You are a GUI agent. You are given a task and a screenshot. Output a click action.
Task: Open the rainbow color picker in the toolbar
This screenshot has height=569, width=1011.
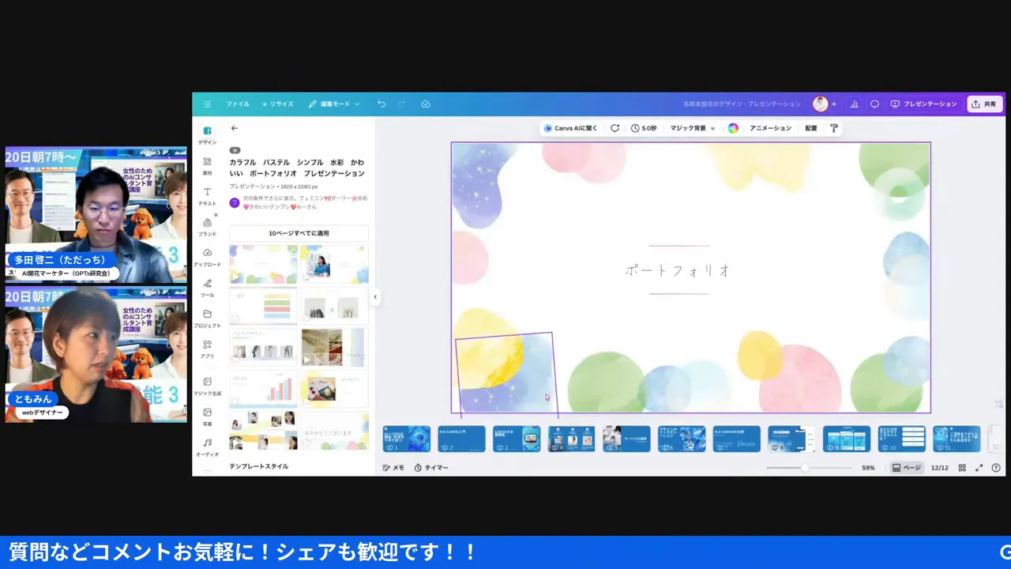(x=733, y=128)
